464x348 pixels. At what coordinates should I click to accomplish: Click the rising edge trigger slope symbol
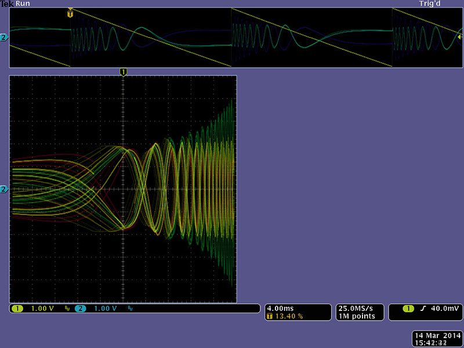pyautogui.click(x=423, y=309)
